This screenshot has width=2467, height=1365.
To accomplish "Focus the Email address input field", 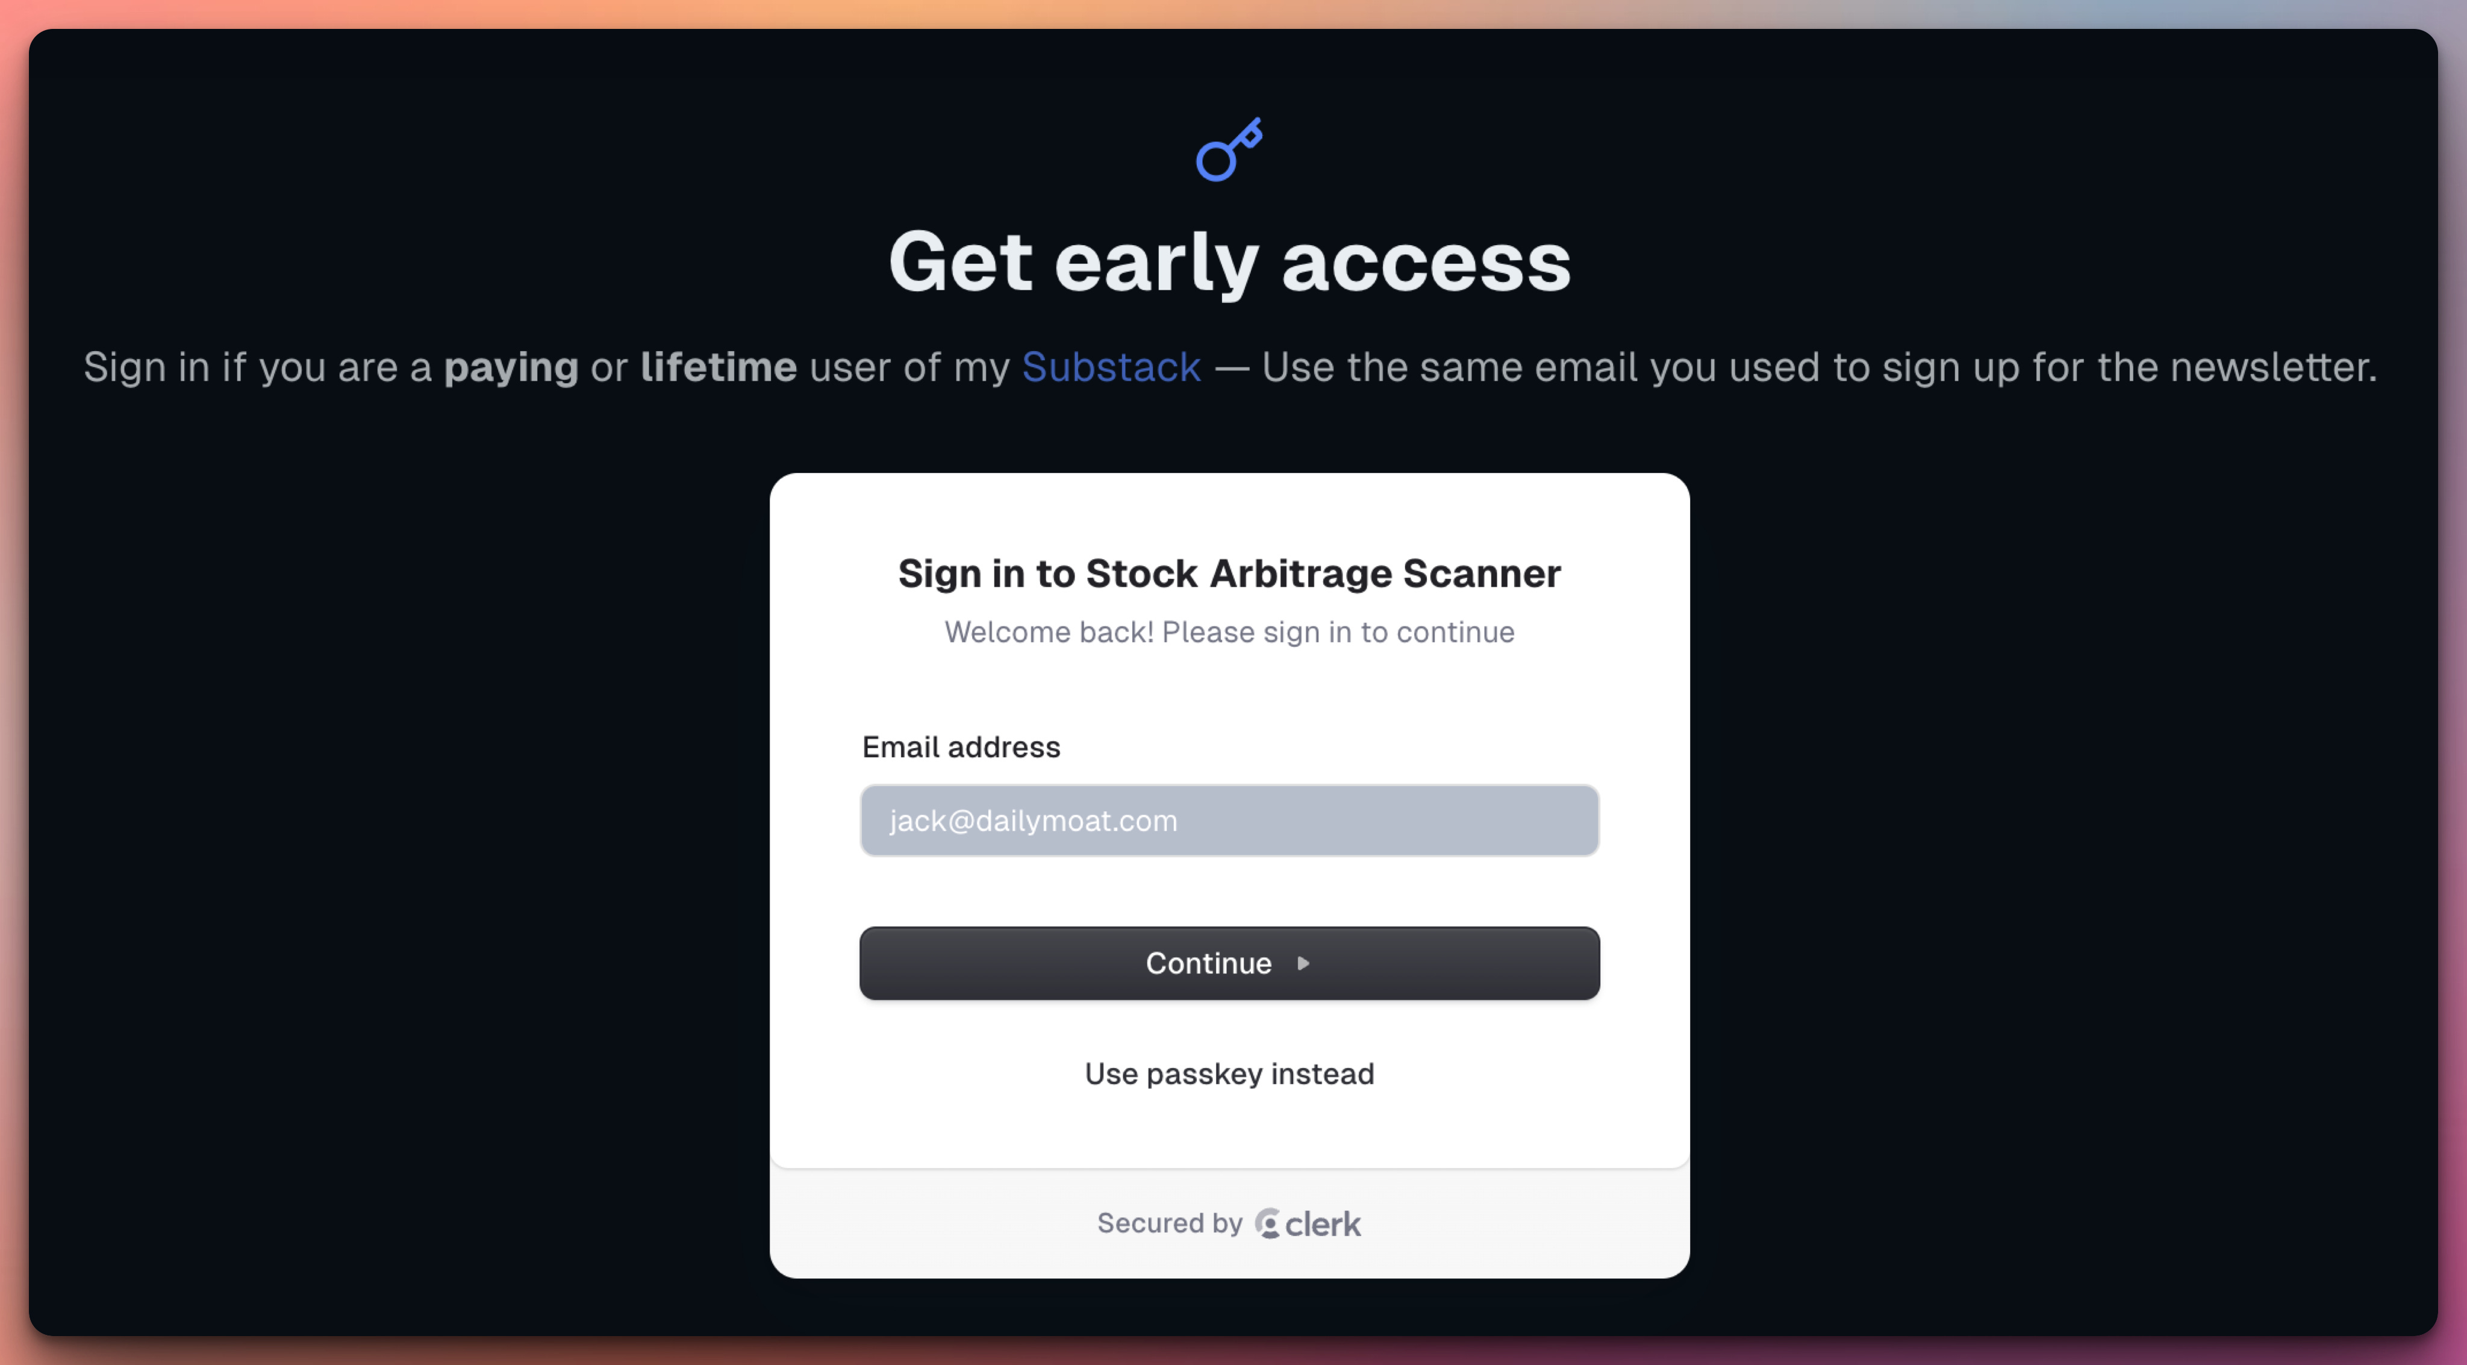I will tap(1230, 820).
